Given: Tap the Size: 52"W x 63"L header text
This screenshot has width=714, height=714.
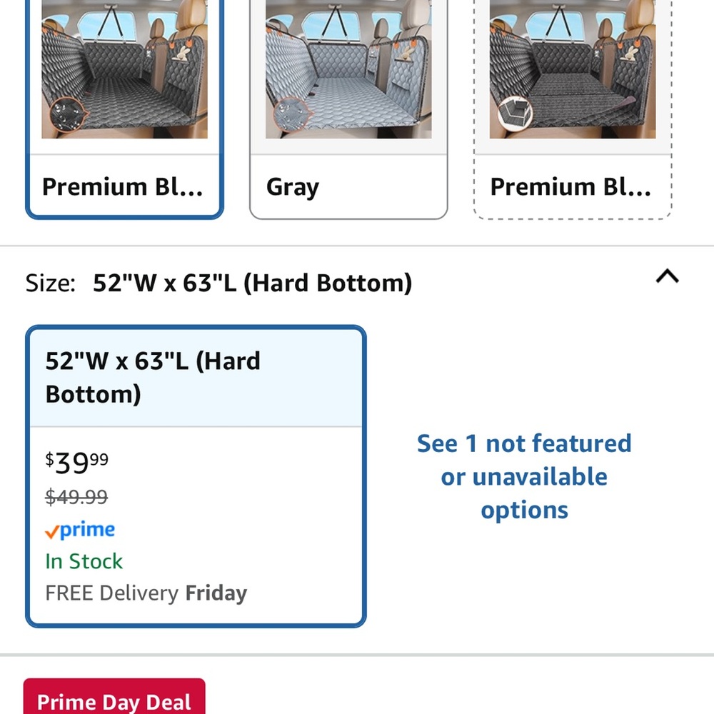Looking at the screenshot, I should (x=218, y=283).
